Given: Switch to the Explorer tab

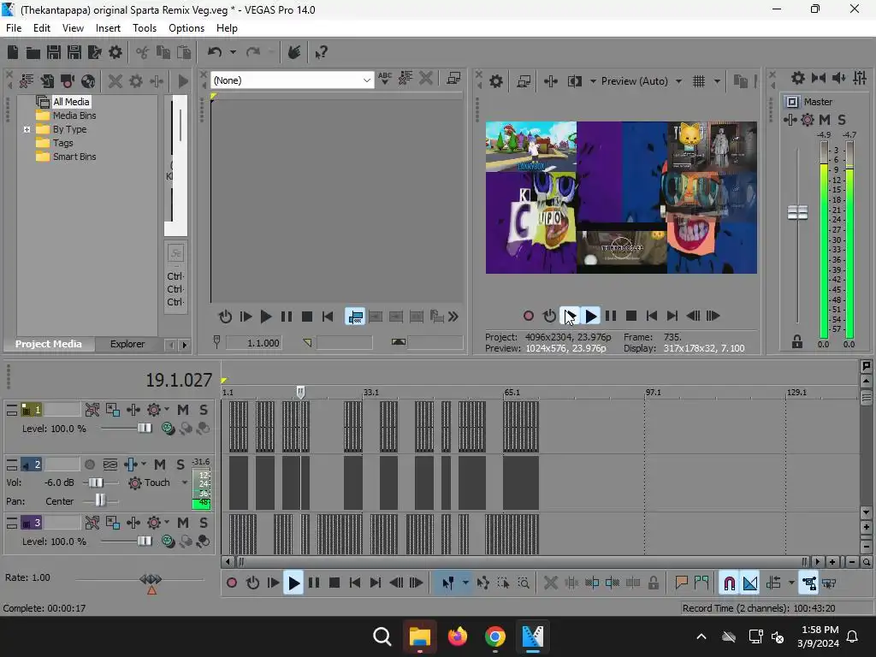Looking at the screenshot, I should pos(127,344).
